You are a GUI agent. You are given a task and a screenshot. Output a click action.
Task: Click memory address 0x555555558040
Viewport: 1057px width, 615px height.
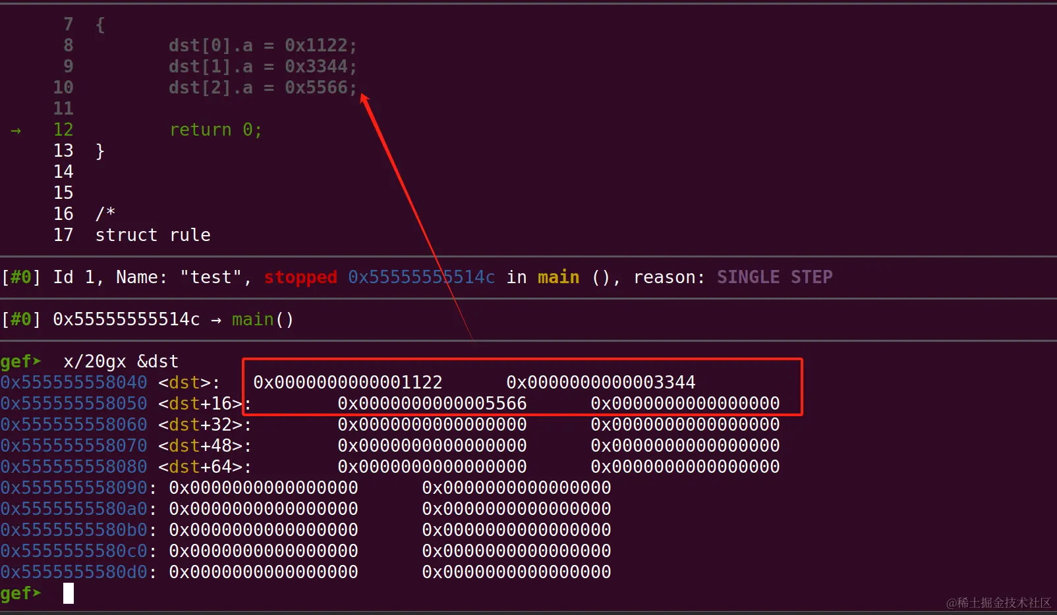click(x=74, y=383)
